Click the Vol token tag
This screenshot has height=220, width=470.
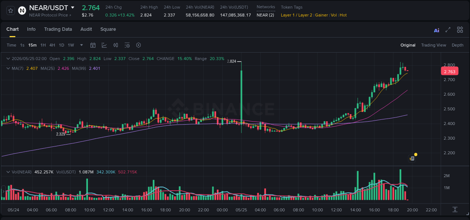point(334,15)
